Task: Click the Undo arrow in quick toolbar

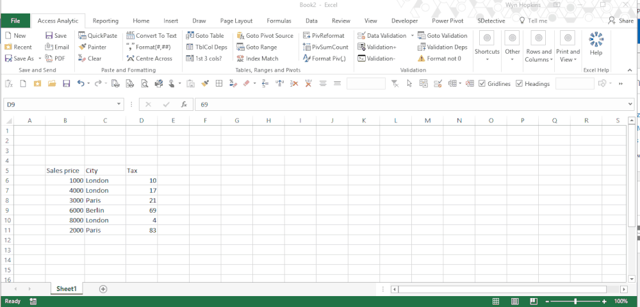Action: (x=81, y=84)
